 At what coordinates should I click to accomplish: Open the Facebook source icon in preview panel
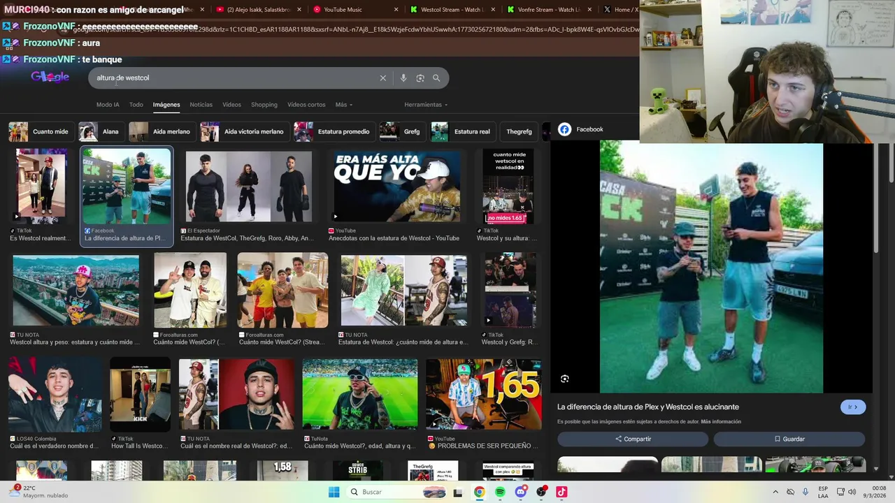pyautogui.click(x=564, y=129)
